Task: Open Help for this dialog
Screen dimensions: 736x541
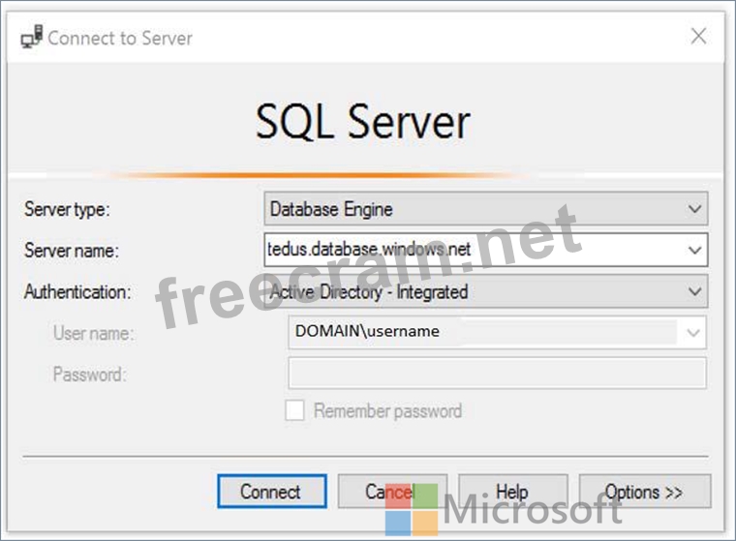Action: [511, 492]
